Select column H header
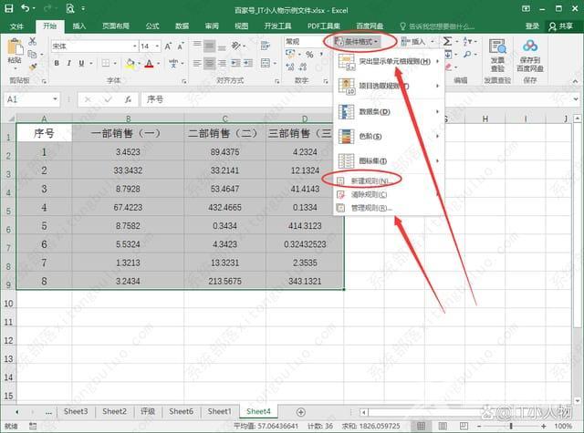This screenshot has height=433, width=584. (485, 119)
